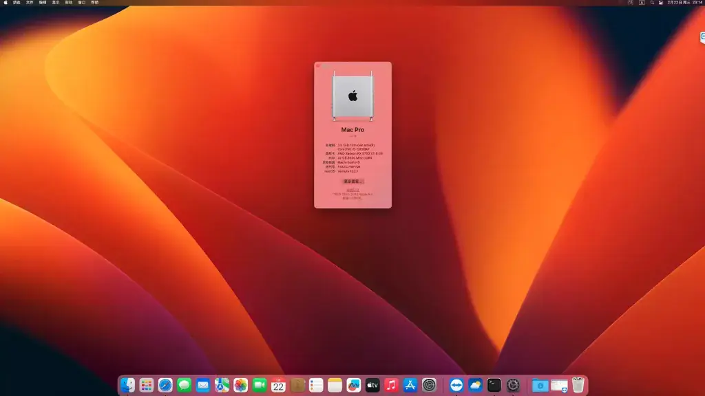This screenshot has height=396, width=705.
Task: Open the 文件 (File) menu
Action: [x=30, y=2]
